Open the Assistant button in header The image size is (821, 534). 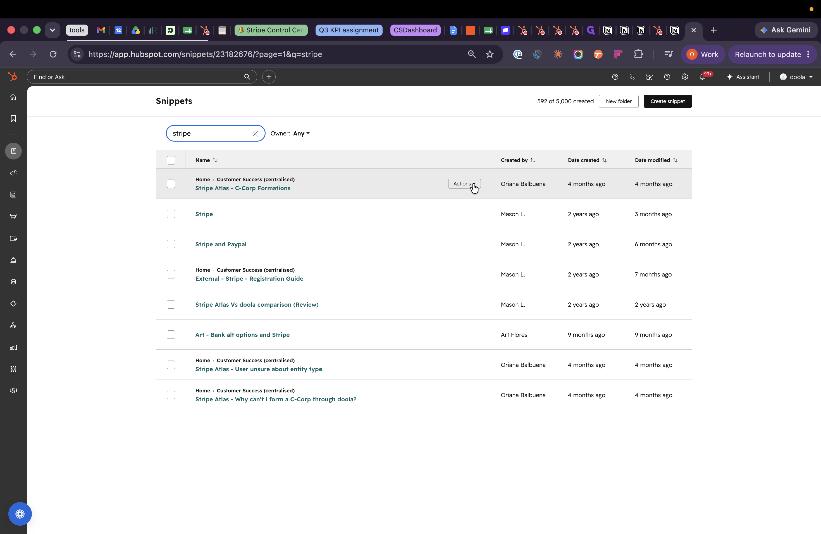[x=743, y=77]
